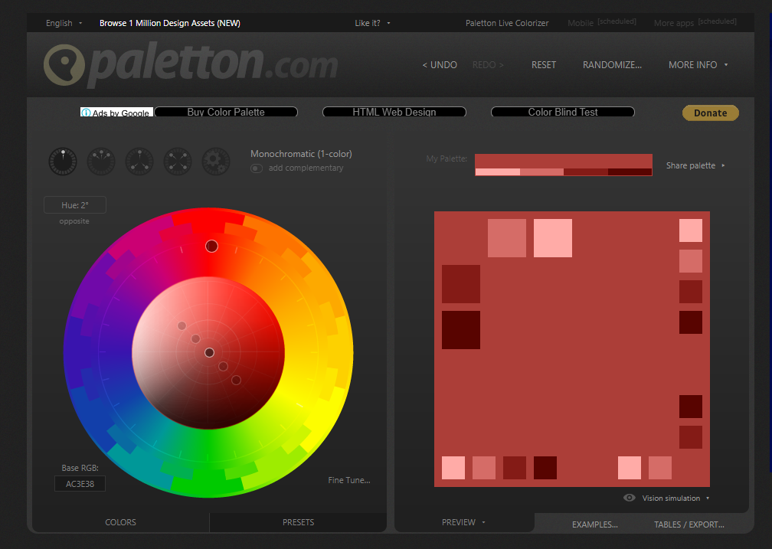Click the large dark red square on preview left

click(461, 284)
